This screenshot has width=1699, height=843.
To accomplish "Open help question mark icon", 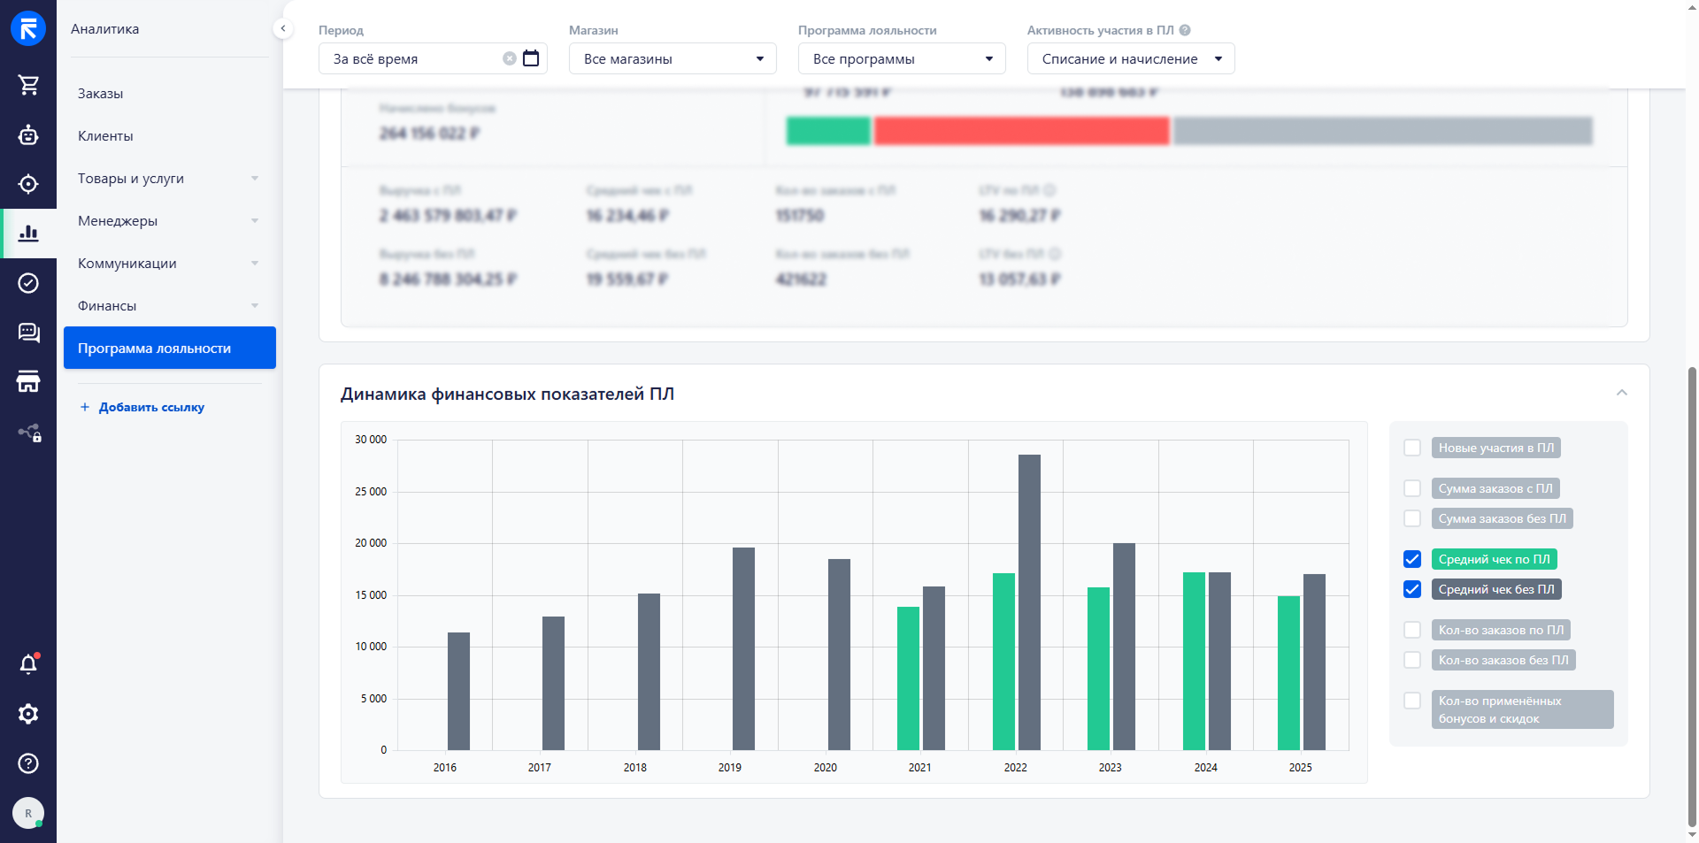I will [28, 763].
